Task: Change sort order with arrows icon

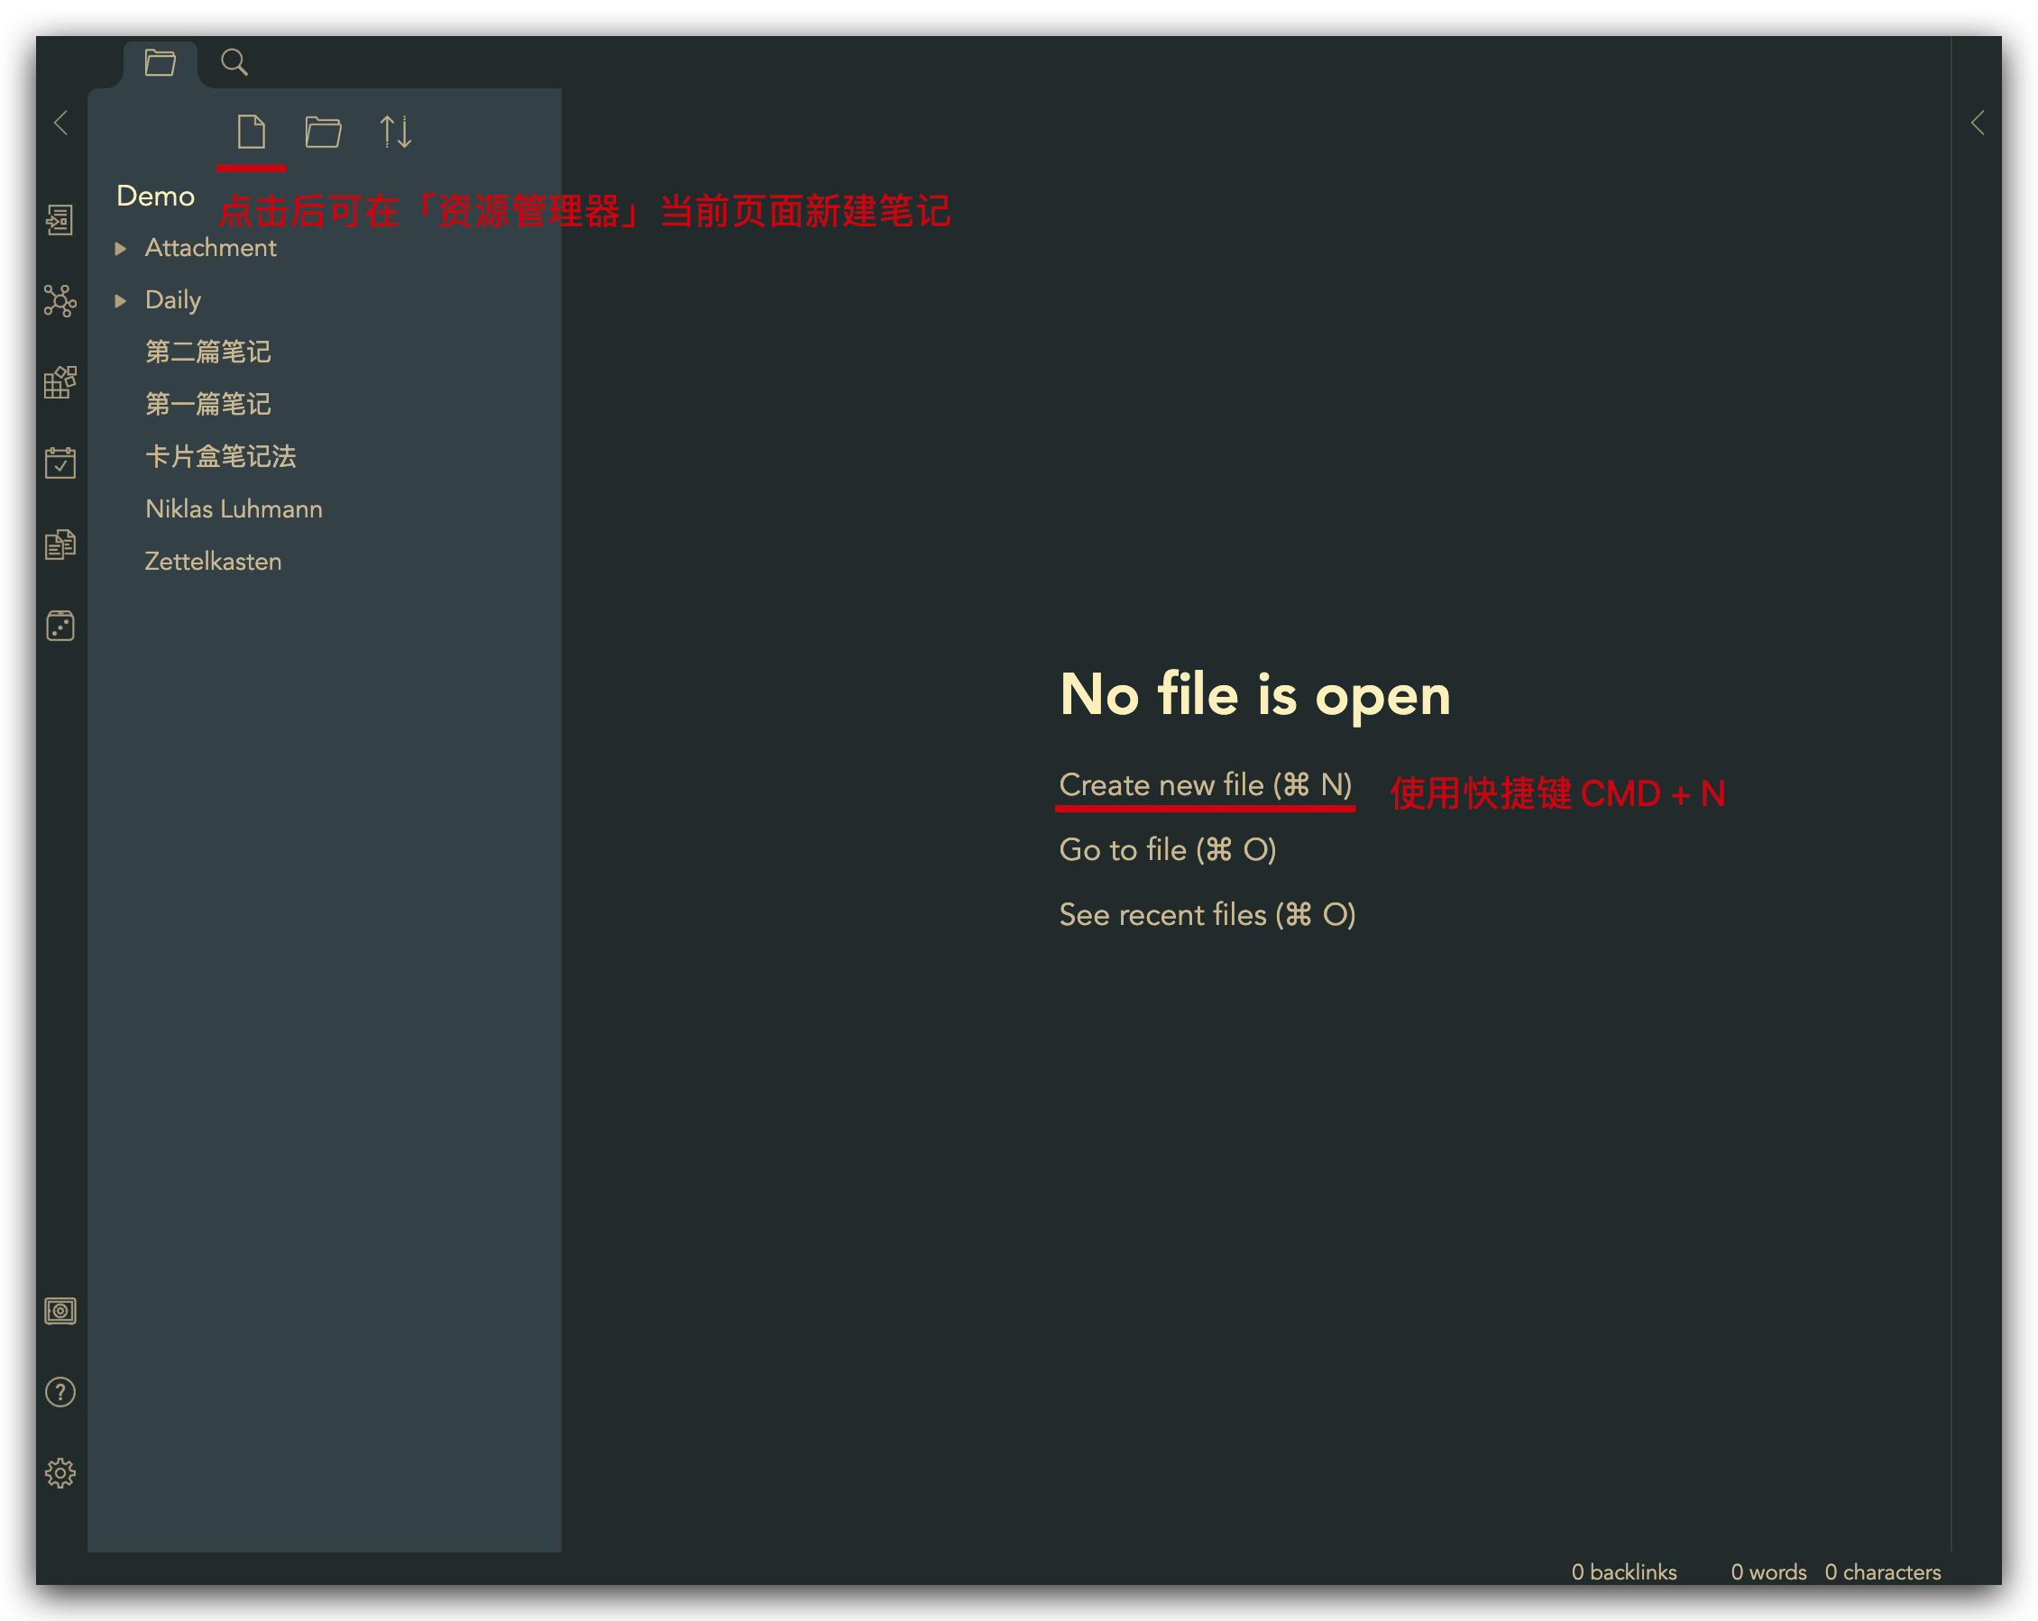Action: point(395,132)
